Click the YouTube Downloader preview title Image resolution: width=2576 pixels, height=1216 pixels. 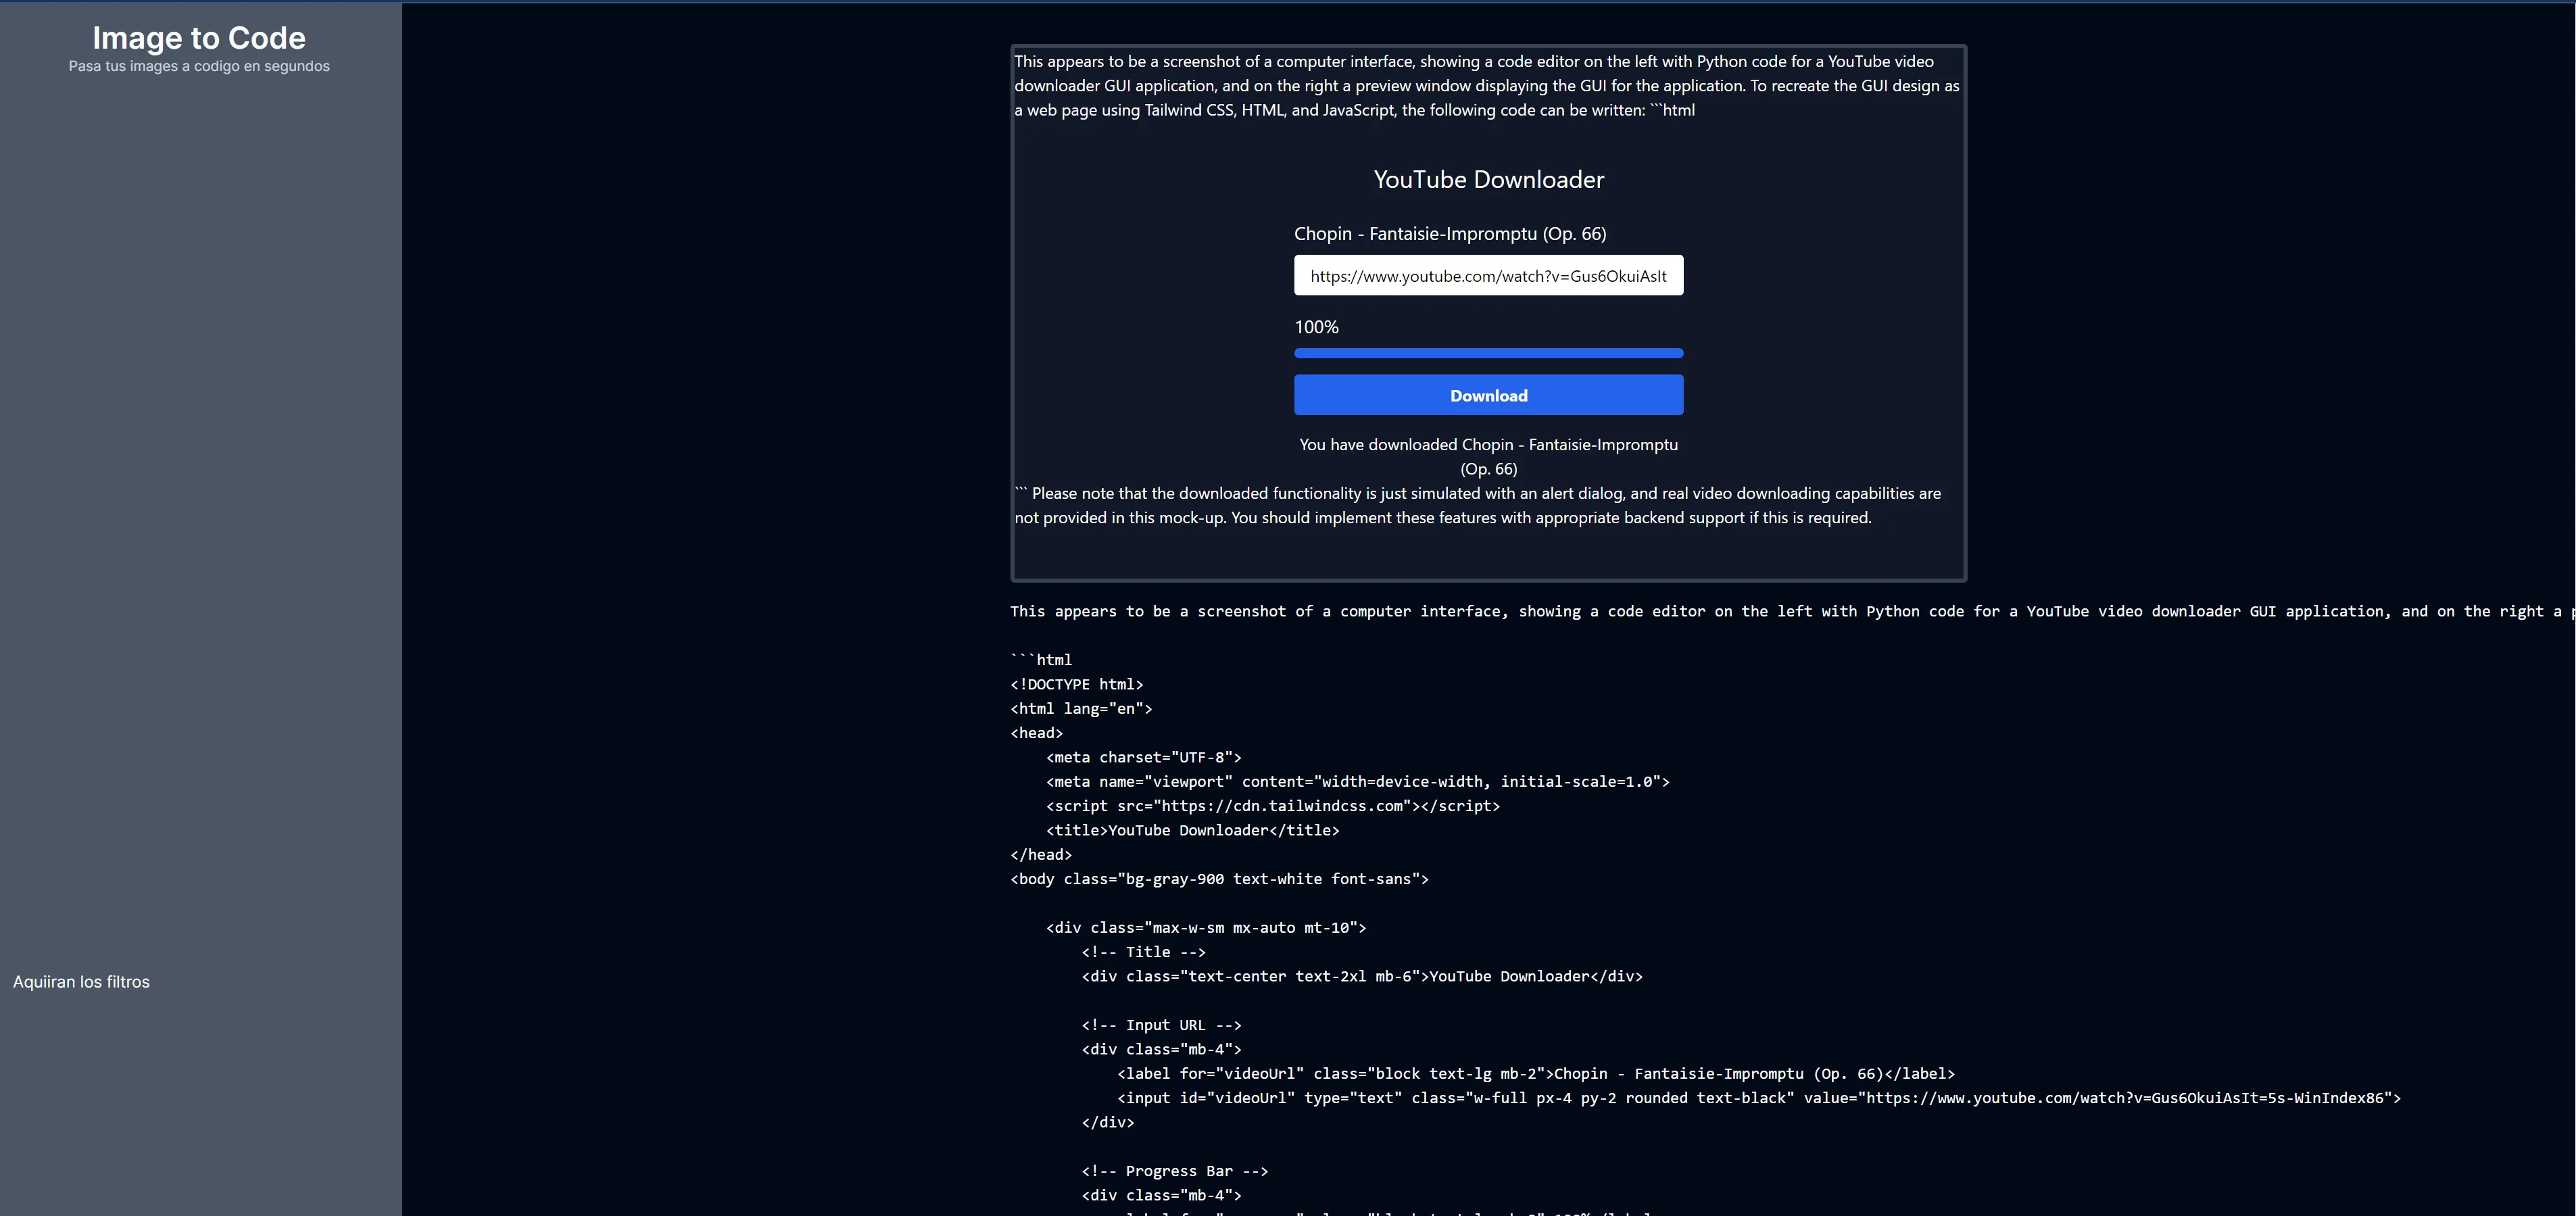[1488, 179]
